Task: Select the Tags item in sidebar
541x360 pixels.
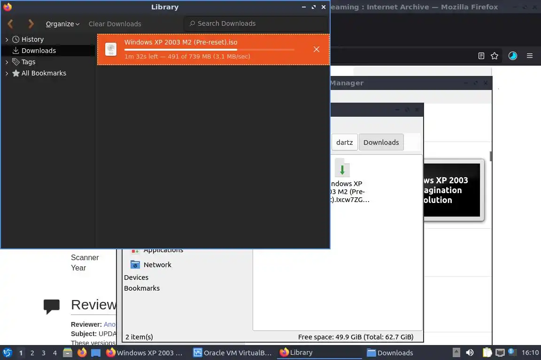Action: click(28, 62)
